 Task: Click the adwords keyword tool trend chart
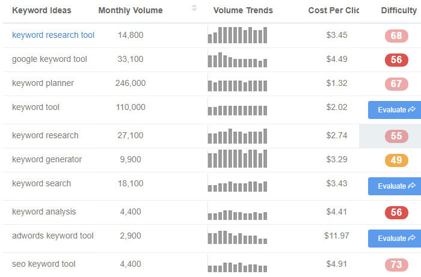click(238, 237)
